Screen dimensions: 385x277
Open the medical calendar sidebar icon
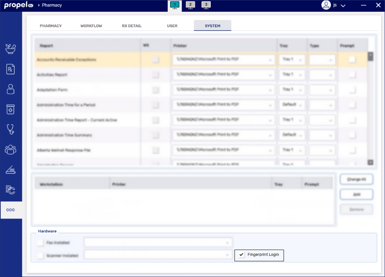(x=11, y=109)
